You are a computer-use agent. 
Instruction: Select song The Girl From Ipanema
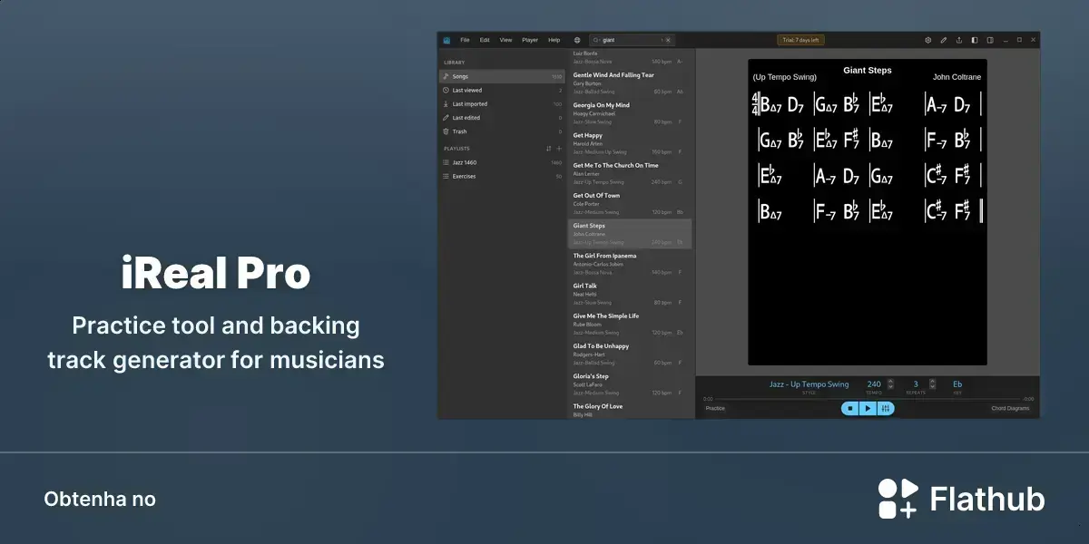630,264
